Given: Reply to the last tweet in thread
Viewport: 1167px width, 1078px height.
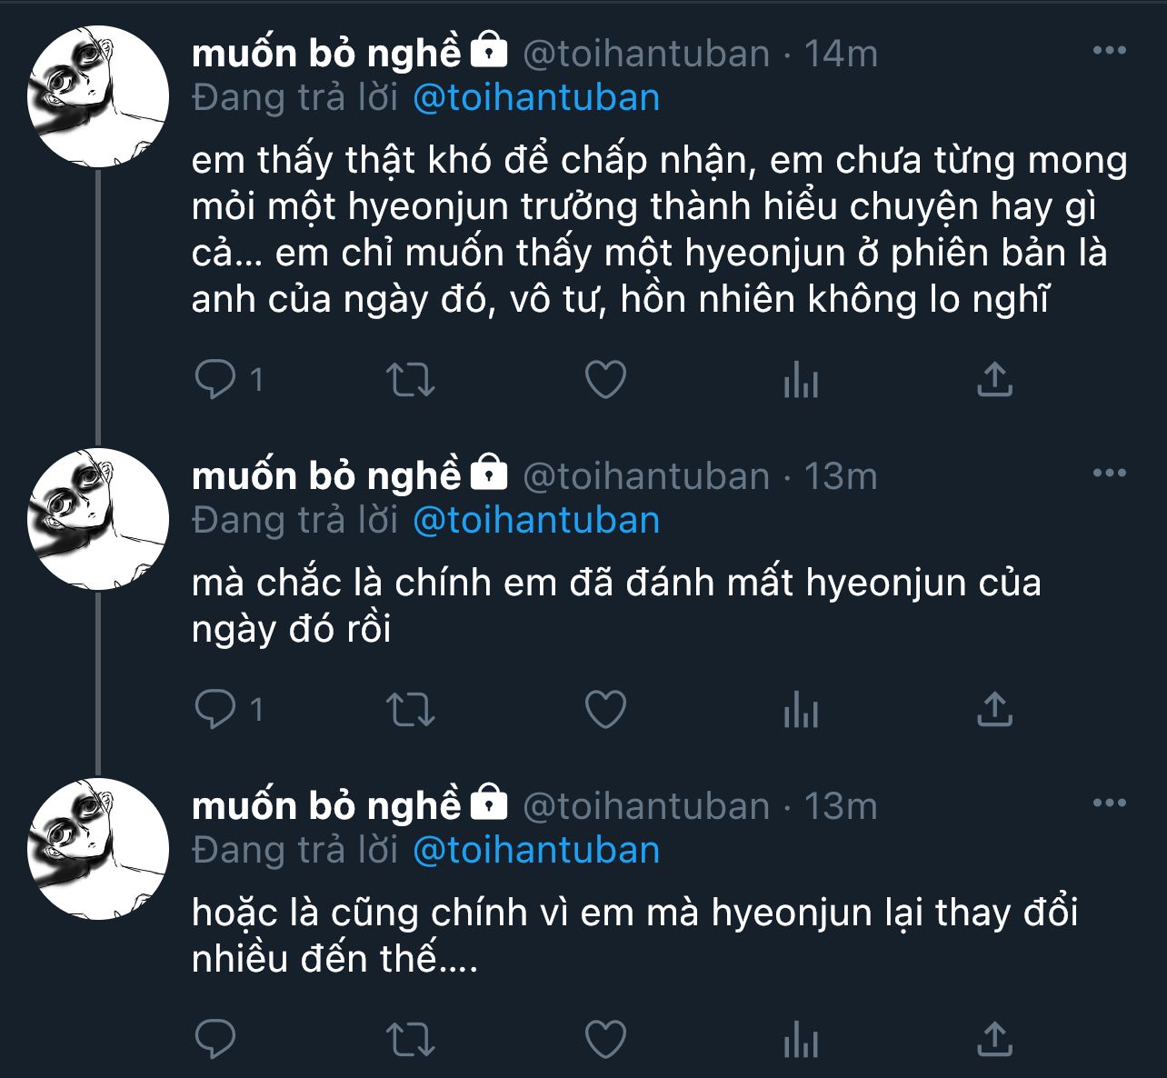Looking at the screenshot, I should click(x=215, y=1039).
